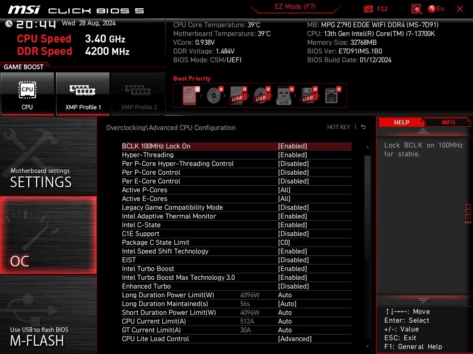This screenshot has height=354, width=473.
Task: Click the MSI logo
Action: 24,10
